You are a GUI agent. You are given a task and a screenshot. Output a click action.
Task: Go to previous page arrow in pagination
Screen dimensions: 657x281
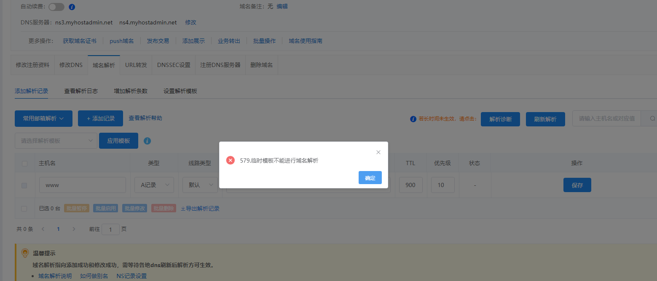[43, 229]
